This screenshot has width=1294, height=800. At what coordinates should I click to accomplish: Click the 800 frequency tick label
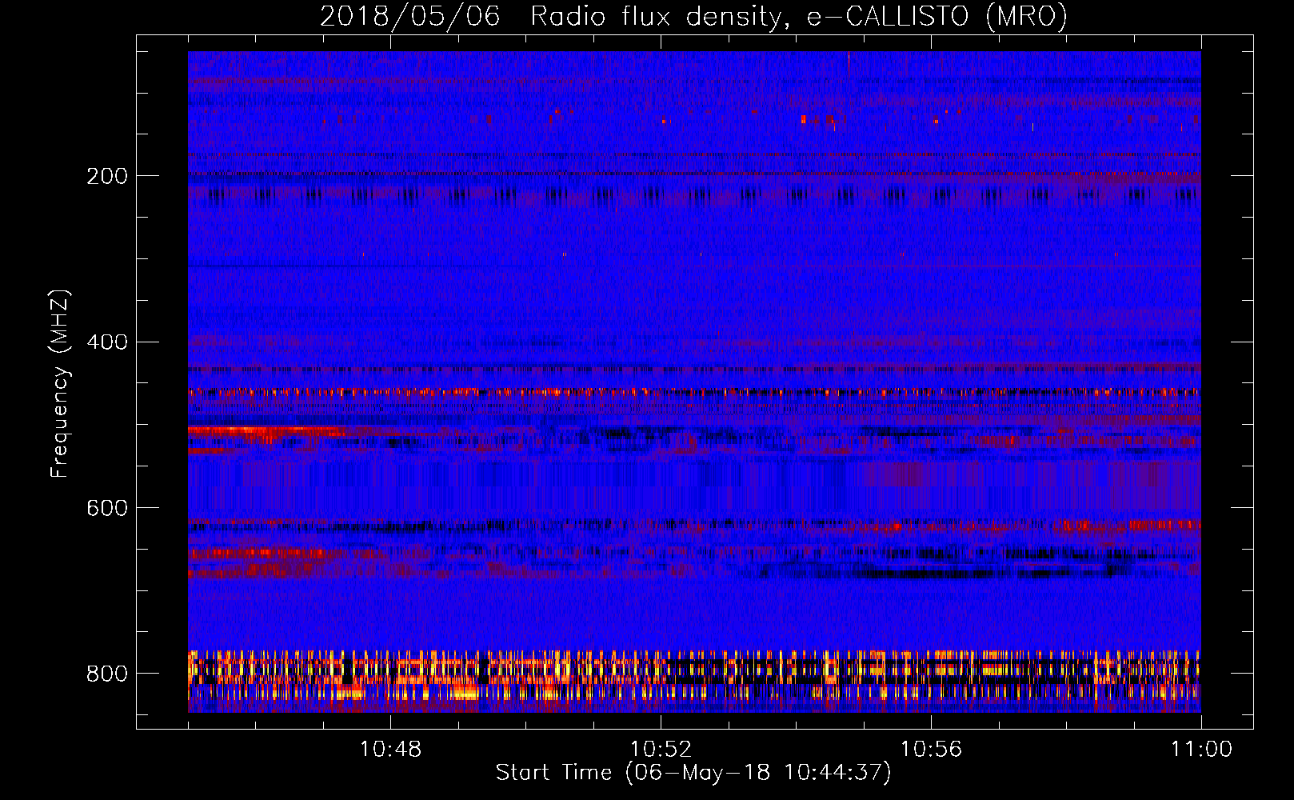click(107, 674)
